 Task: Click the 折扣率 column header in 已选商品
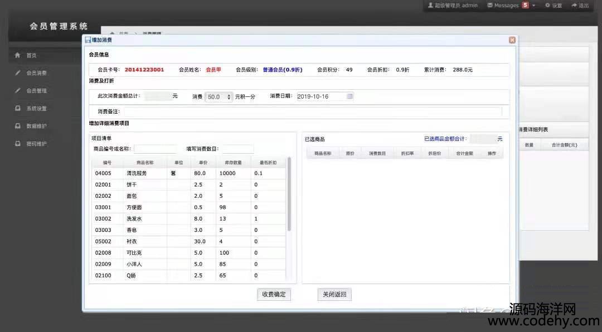pos(407,153)
